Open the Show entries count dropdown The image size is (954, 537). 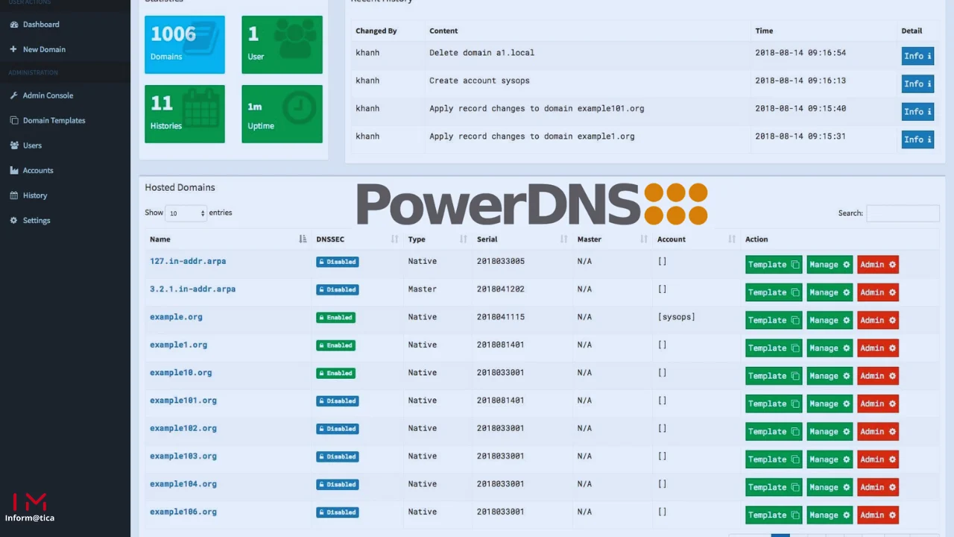[186, 213]
